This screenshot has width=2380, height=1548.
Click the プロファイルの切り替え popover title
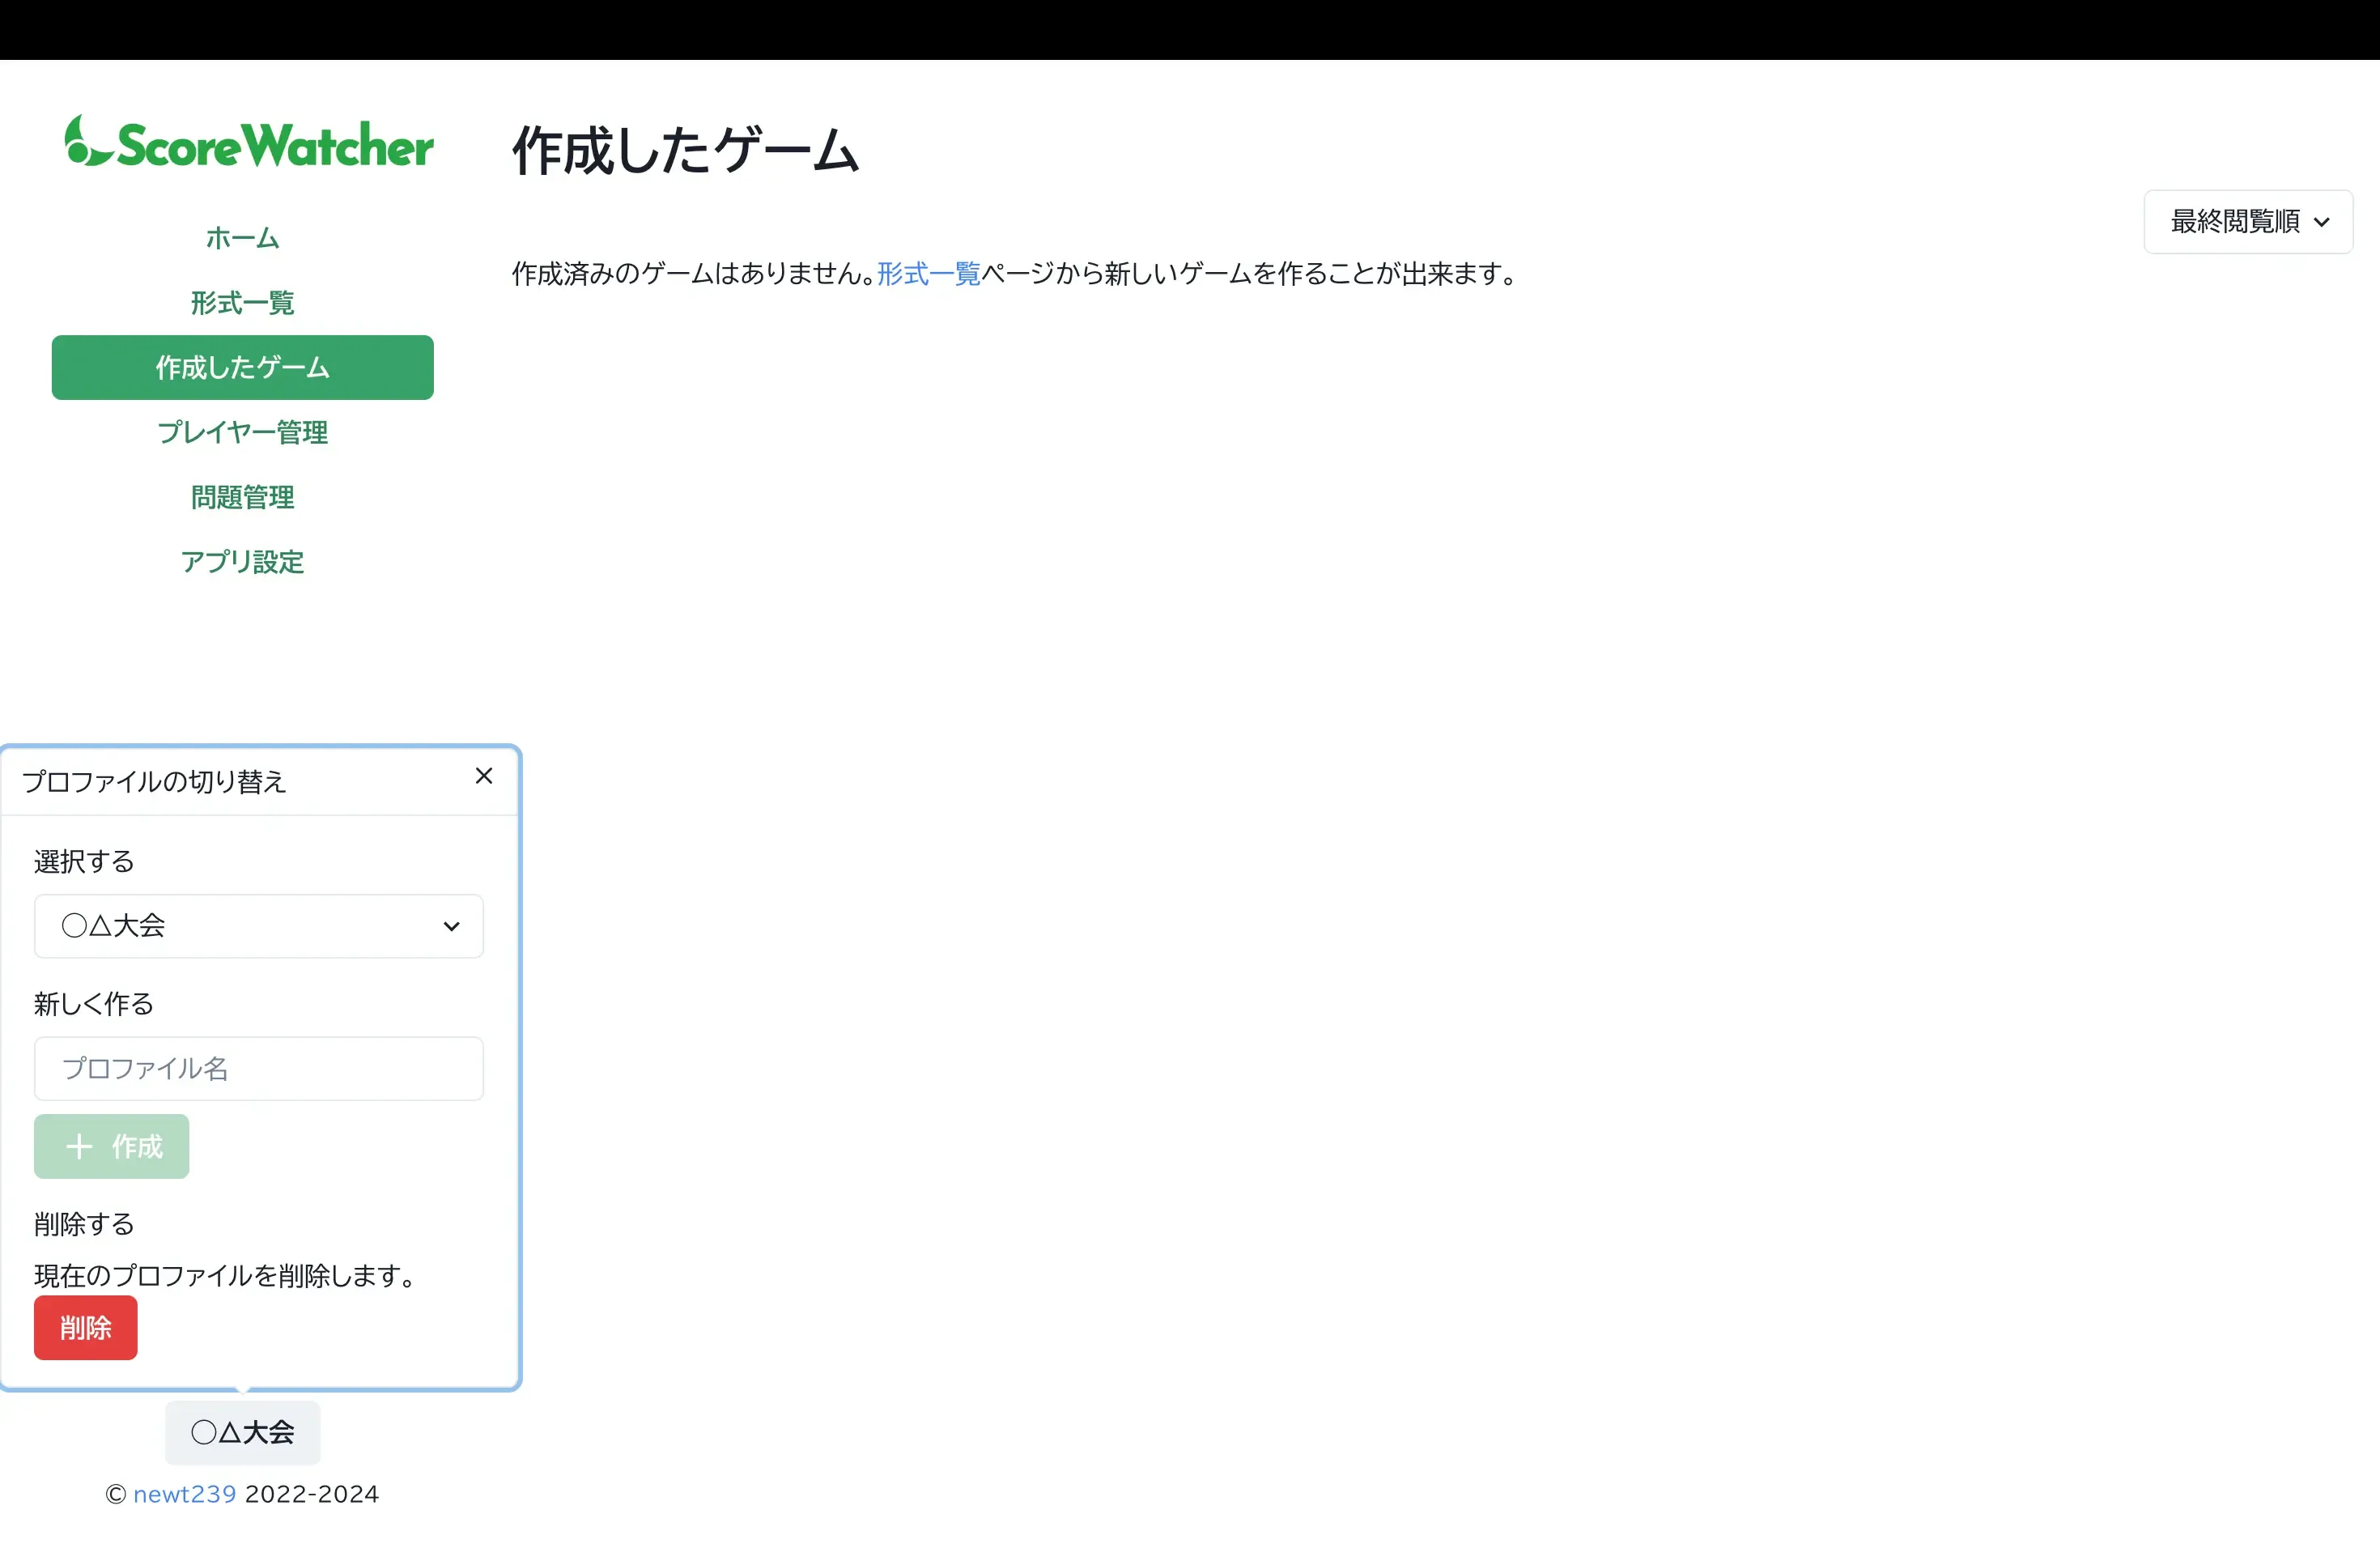[x=154, y=781]
